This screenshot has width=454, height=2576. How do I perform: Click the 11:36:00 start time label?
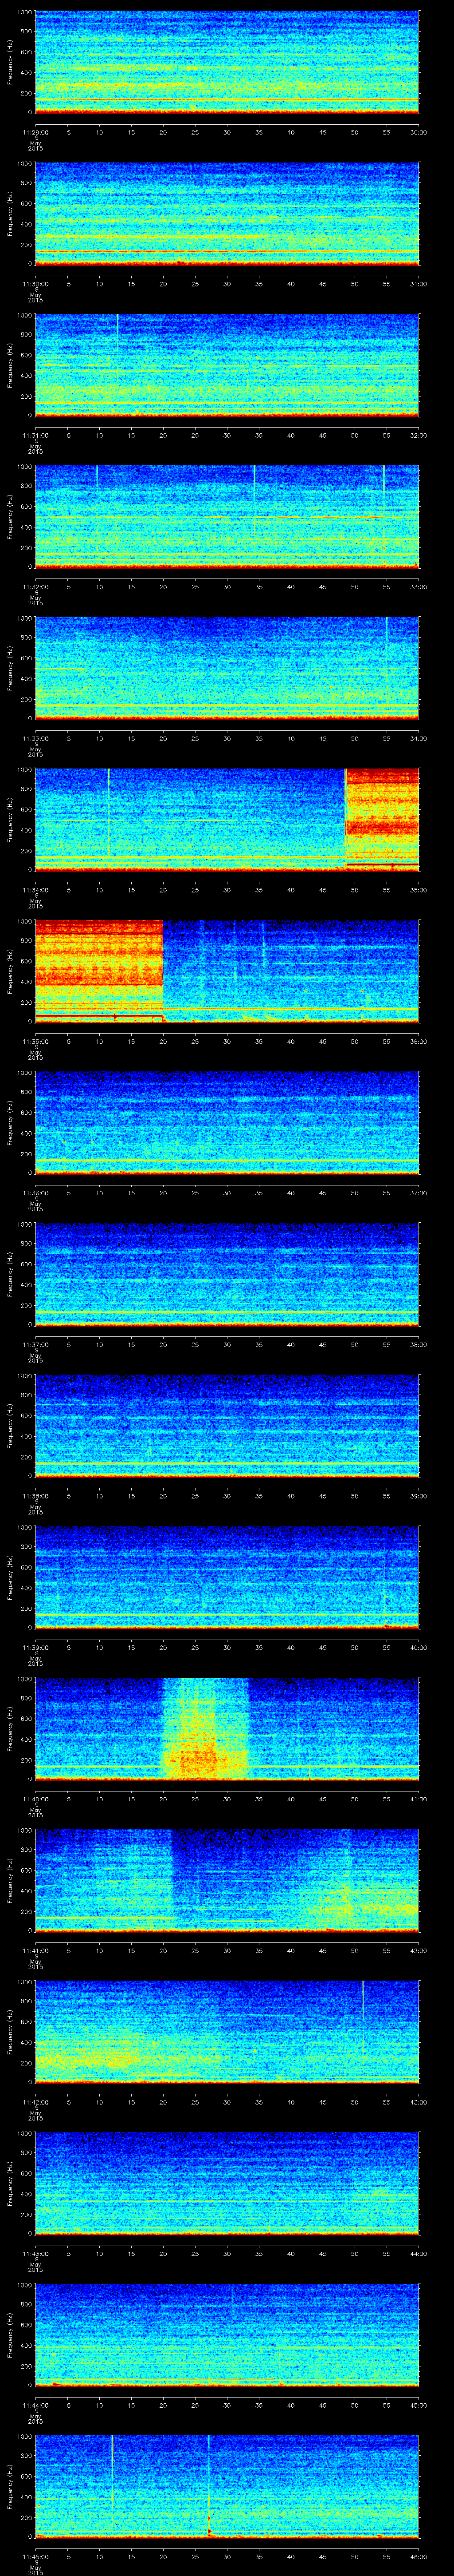tap(35, 1193)
